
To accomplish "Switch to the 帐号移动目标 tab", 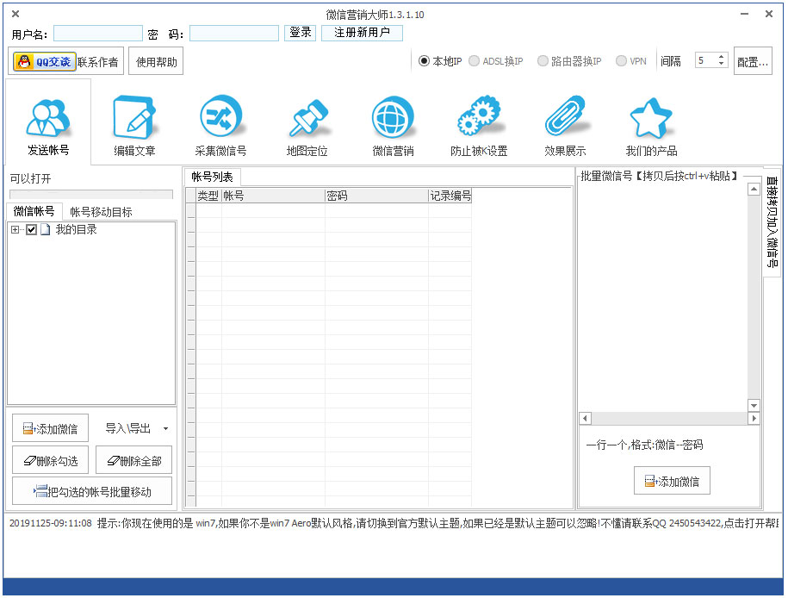I will pyautogui.click(x=102, y=212).
